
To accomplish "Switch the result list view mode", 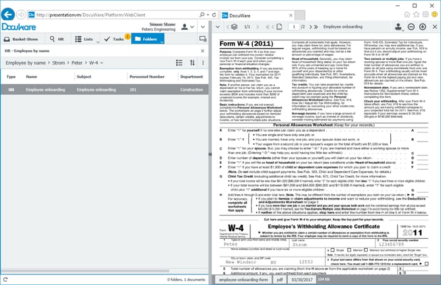I will (179, 63).
